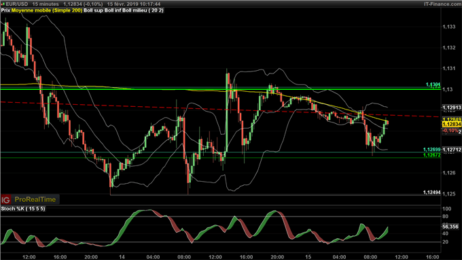Click the 1,12494 low level label
The width and height of the screenshot is (462, 260).
click(431, 193)
